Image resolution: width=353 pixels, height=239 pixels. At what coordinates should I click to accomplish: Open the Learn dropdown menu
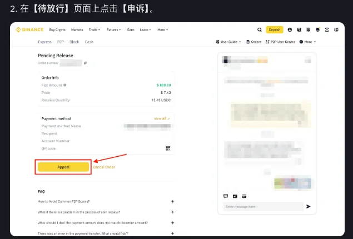coord(146,29)
